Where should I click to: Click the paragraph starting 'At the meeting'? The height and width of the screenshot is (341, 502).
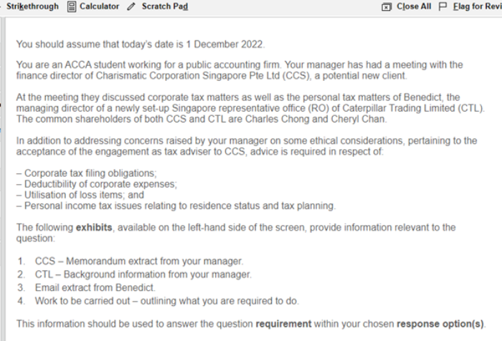tap(244, 107)
